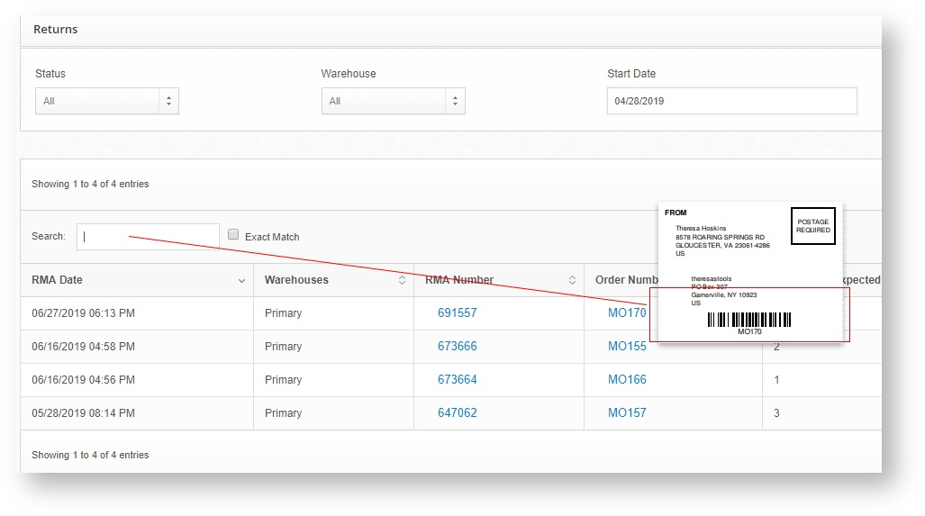Click the Returns panel heading
This screenshot has height=516, width=925.
pos(56,30)
